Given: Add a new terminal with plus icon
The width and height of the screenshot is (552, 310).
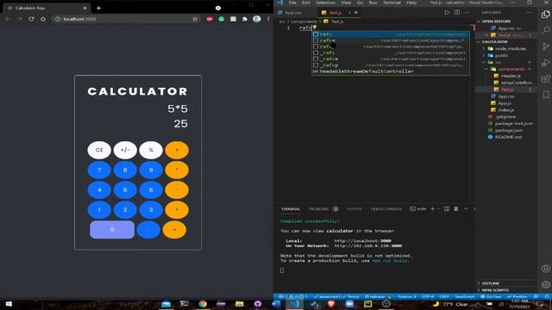Looking at the screenshot, I should click(432, 208).
